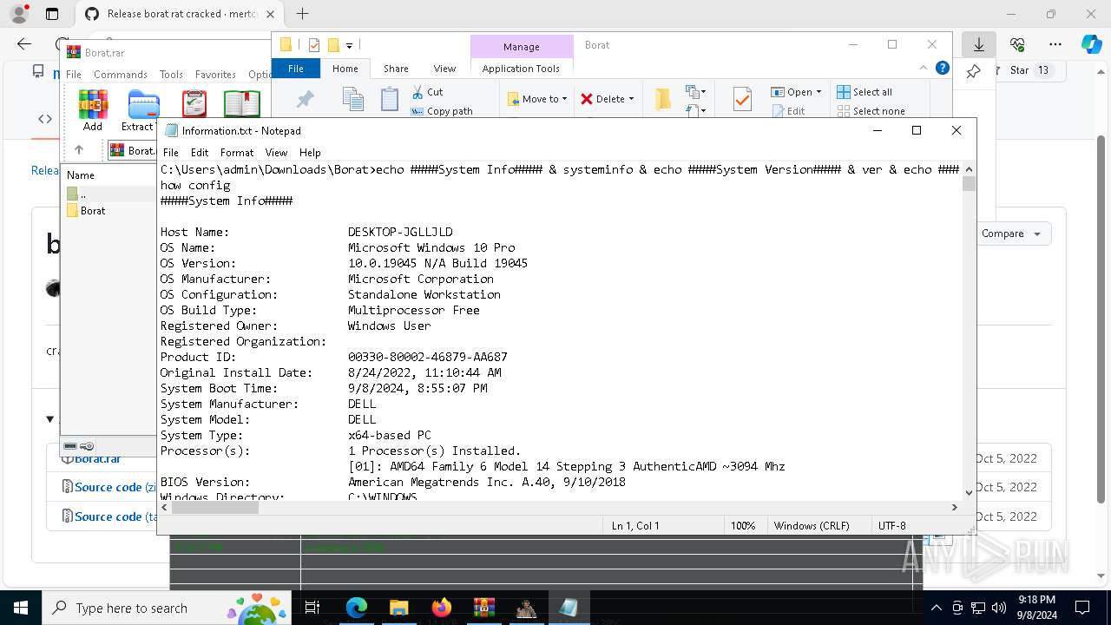Expand the Open dropdown in Explorer ribbon

819,92
